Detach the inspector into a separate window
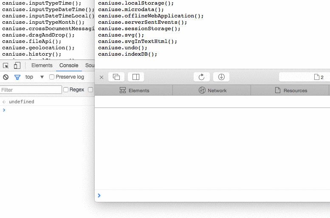This screenshot has width=330, height=218. tap(116, 77)
